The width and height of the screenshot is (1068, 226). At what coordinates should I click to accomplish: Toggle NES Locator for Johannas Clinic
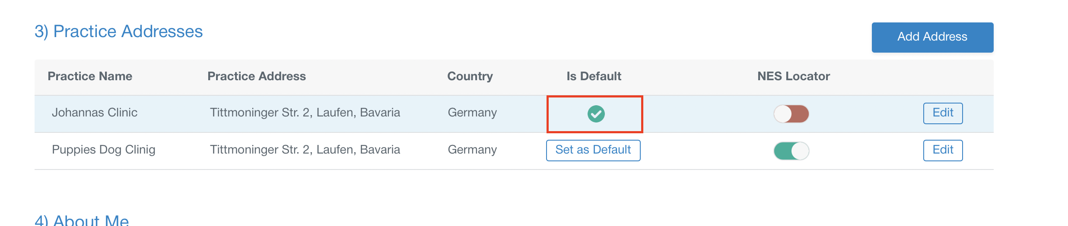pyautogui.click(x=791, y=114)
